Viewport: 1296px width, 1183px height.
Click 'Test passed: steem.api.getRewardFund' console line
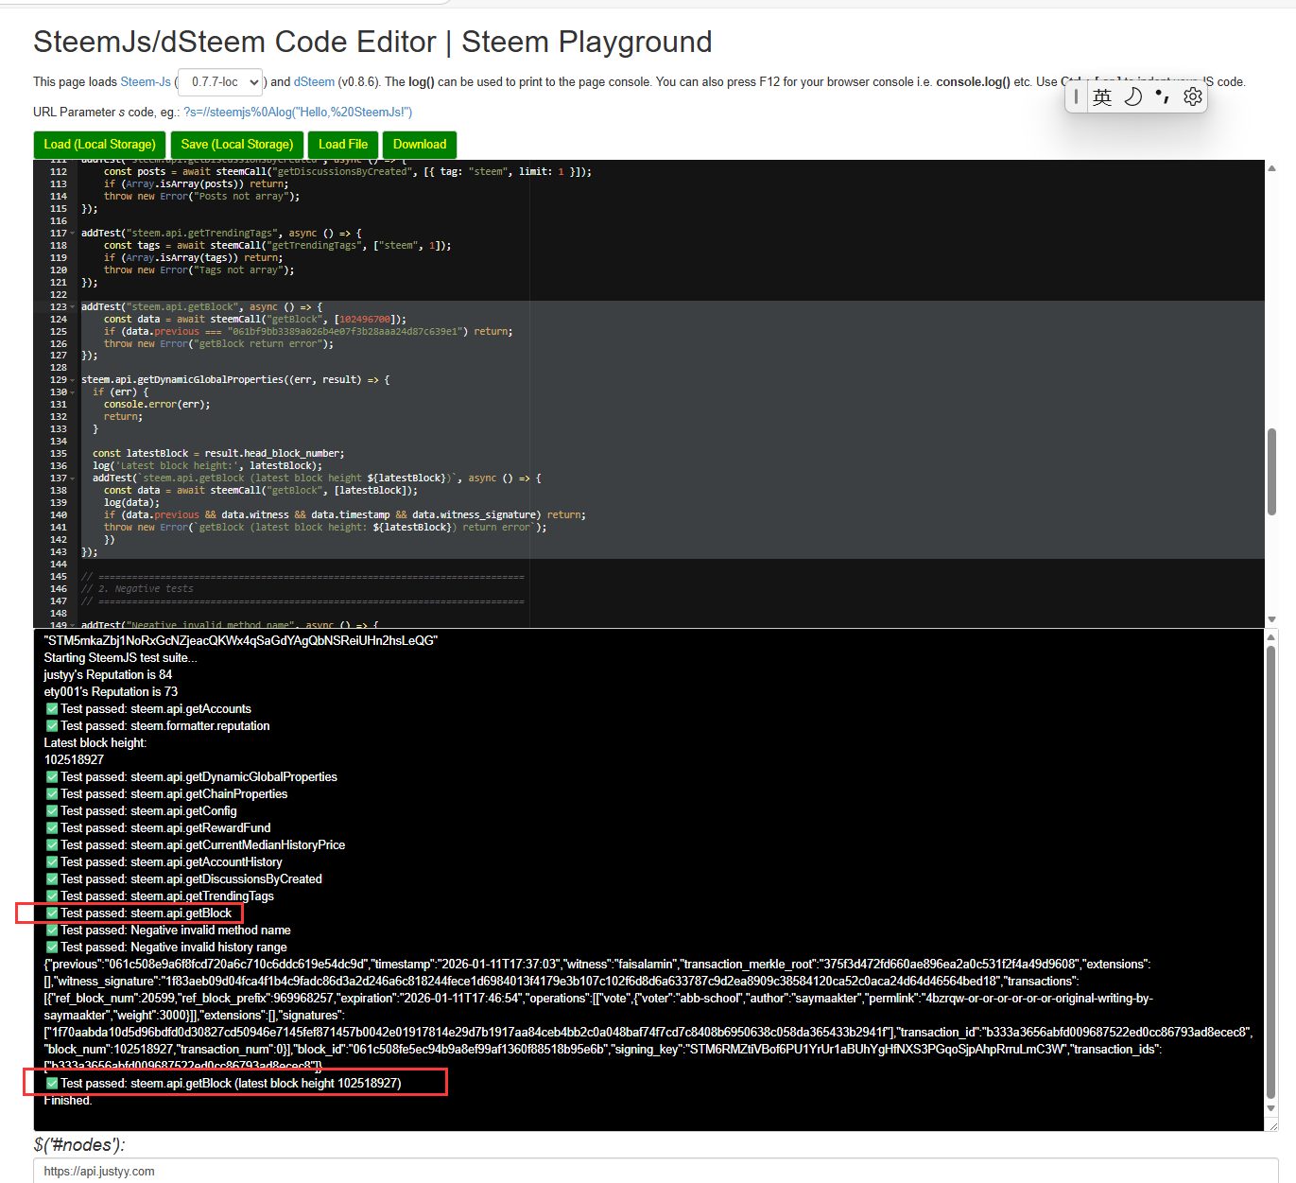tap(158, 828)
